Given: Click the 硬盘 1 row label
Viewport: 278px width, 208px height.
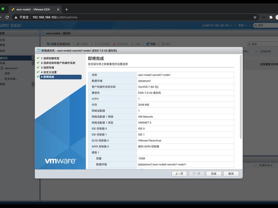Looking at the screenshot, I should [x=95, y=153].
